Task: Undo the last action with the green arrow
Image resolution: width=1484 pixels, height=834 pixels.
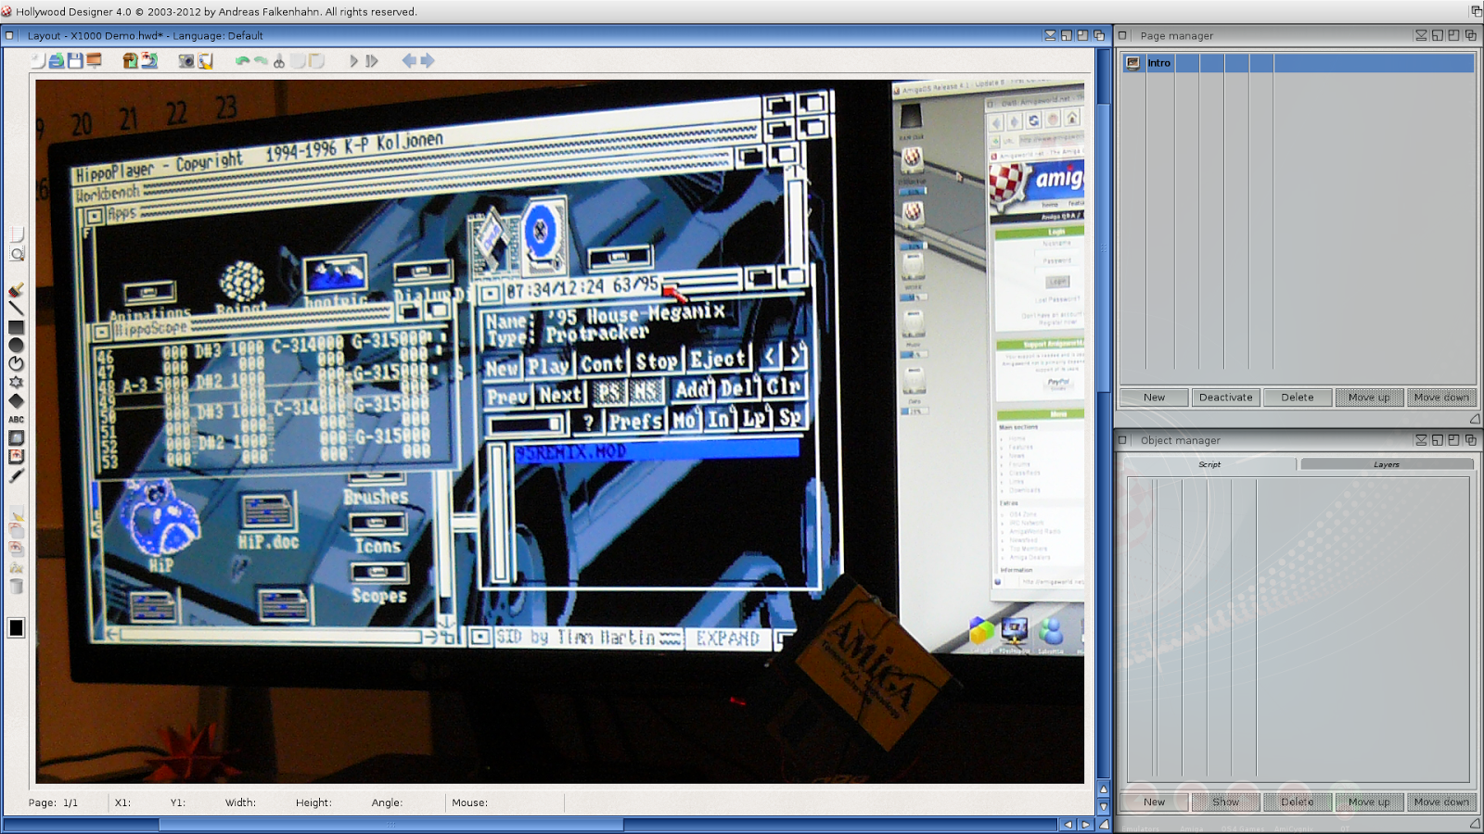Action: (243, 61)
